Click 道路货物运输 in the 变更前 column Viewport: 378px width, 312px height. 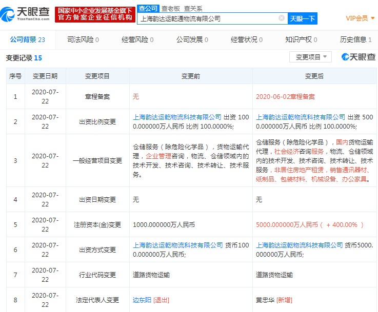point(151,275)
